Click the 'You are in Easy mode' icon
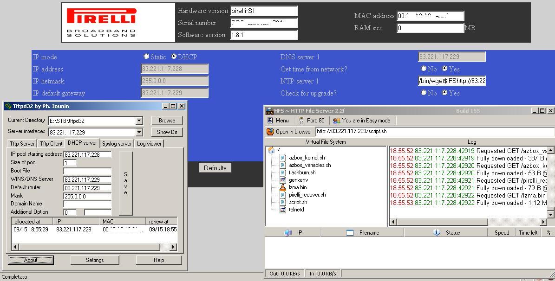The width and height of the screenshot is (555, 281). 336,121
